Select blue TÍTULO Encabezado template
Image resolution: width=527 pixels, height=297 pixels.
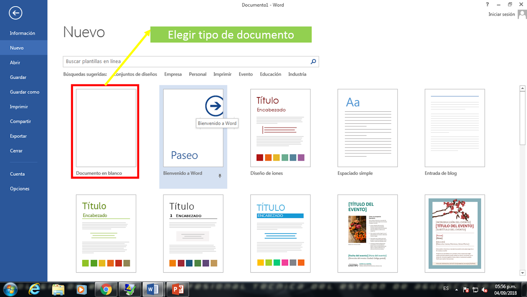point(280,233)
